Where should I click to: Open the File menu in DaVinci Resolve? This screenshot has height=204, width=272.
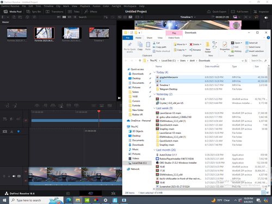(24, 6)
